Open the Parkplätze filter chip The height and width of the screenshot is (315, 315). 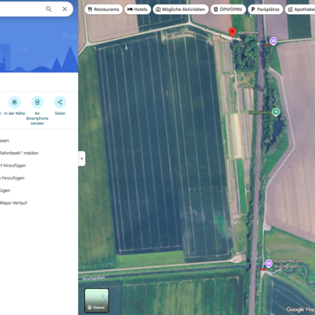click(x=265, y=9)
